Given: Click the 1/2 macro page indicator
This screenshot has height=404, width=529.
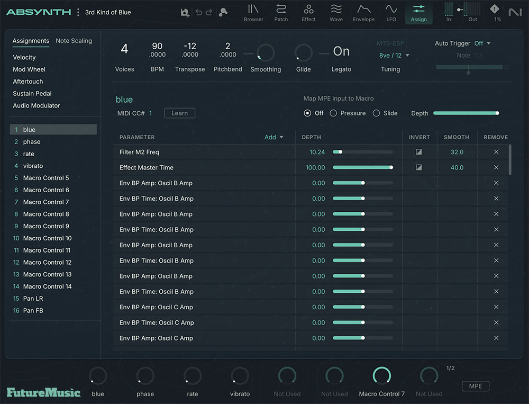Looking at the screenshot, I should (450, 368).
